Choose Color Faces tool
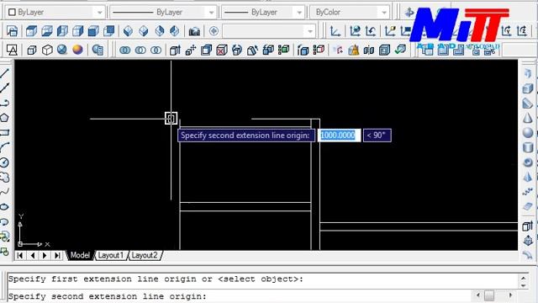 click(284, 50)
